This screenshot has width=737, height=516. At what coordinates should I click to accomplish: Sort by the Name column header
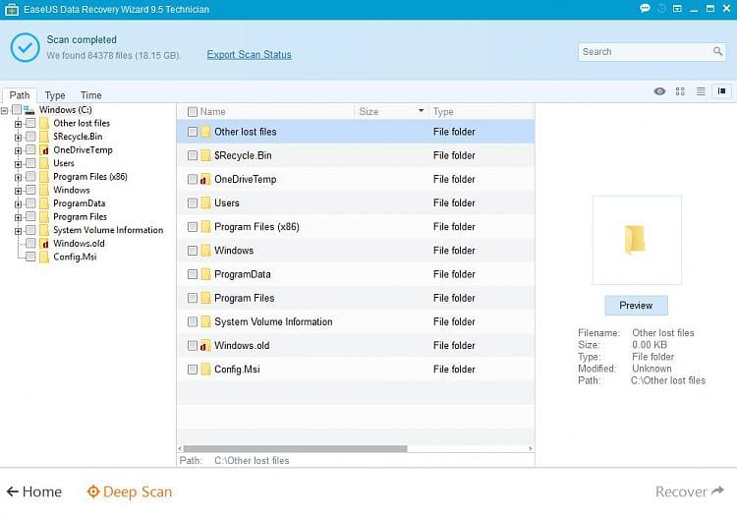pos(212,112)
